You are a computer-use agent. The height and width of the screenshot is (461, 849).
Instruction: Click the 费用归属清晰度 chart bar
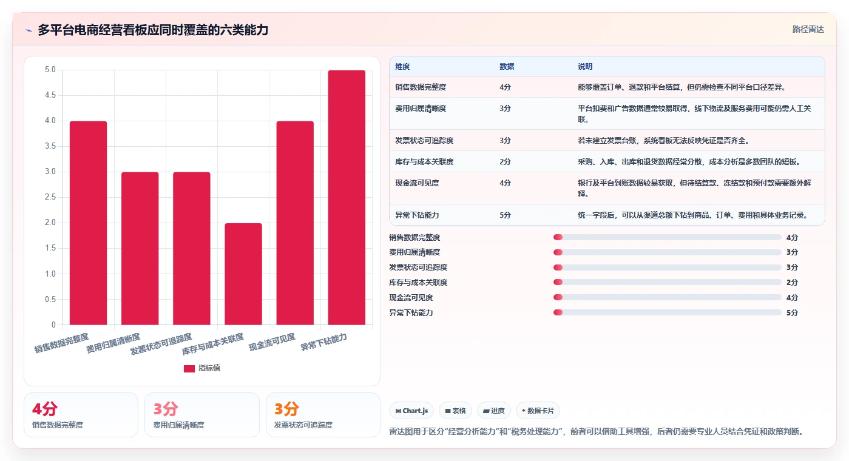pyautogui.click(x=140, y=249)
